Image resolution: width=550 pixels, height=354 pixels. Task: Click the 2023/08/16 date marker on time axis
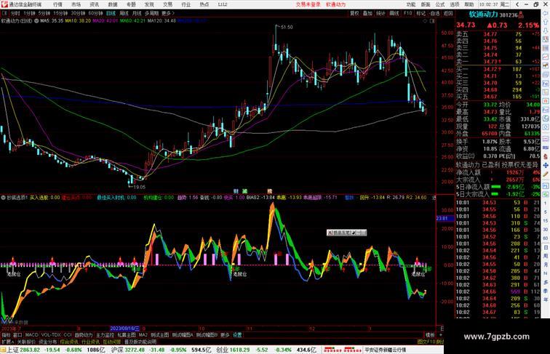(x=125, y=329)
